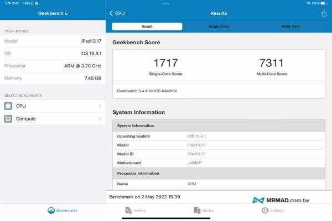
Task: Click the Motherboard J408AP row
Action: tap(219, 163)
